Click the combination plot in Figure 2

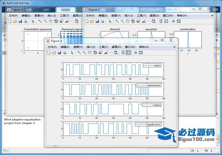[188, 40]
